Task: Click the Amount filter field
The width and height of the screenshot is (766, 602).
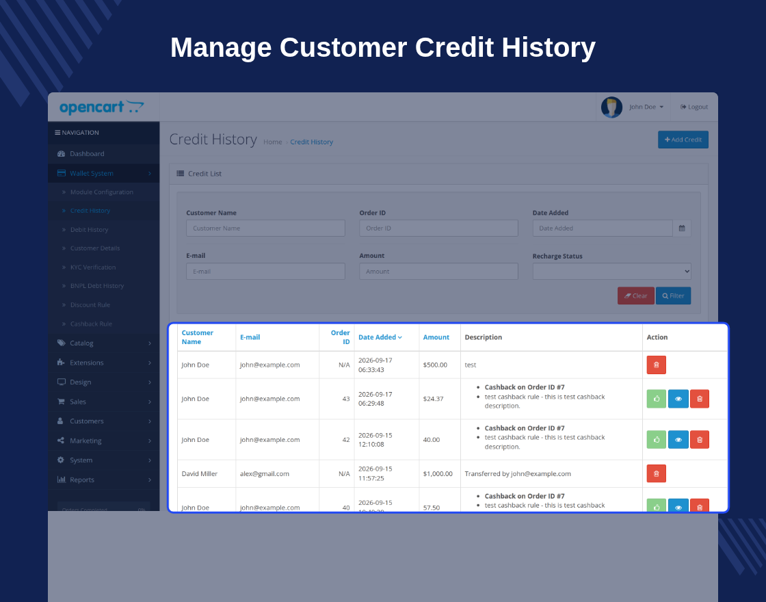Action: coord(438,271)
